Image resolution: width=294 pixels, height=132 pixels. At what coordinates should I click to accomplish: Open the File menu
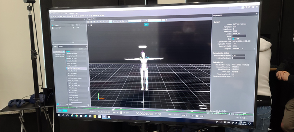[51, 14]
